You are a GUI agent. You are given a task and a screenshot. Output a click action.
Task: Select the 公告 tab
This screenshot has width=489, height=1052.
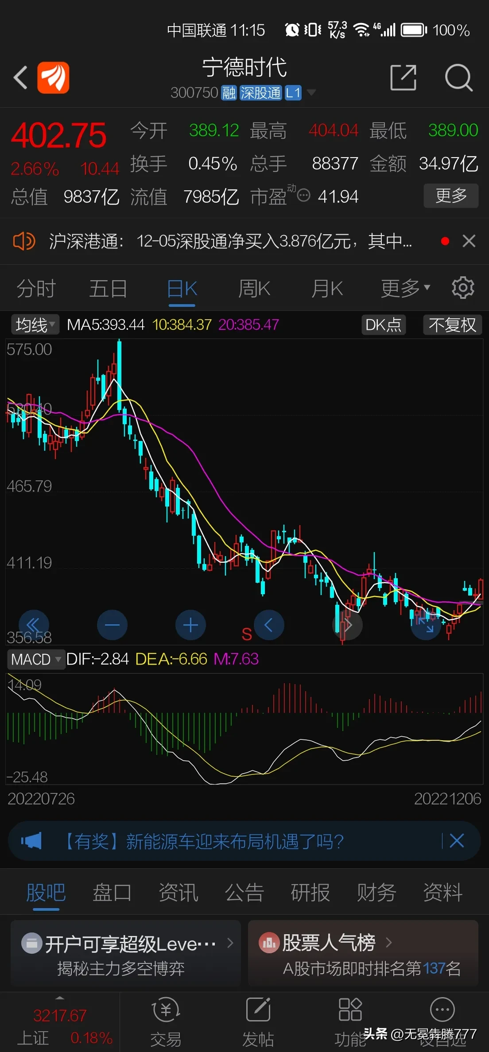tap(244, 892)
